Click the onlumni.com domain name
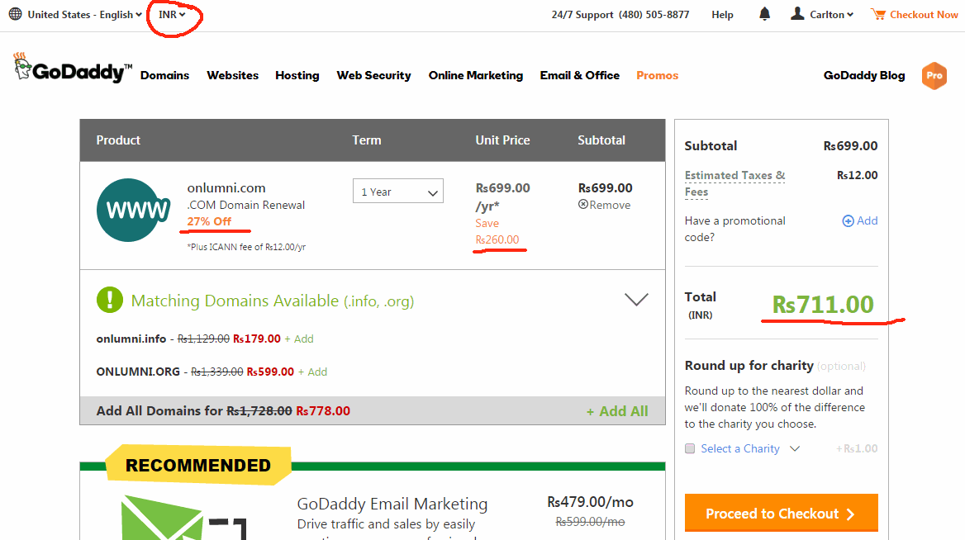Image resolution: width=965 pixels, height=540 pixels. tap(226, 187)
